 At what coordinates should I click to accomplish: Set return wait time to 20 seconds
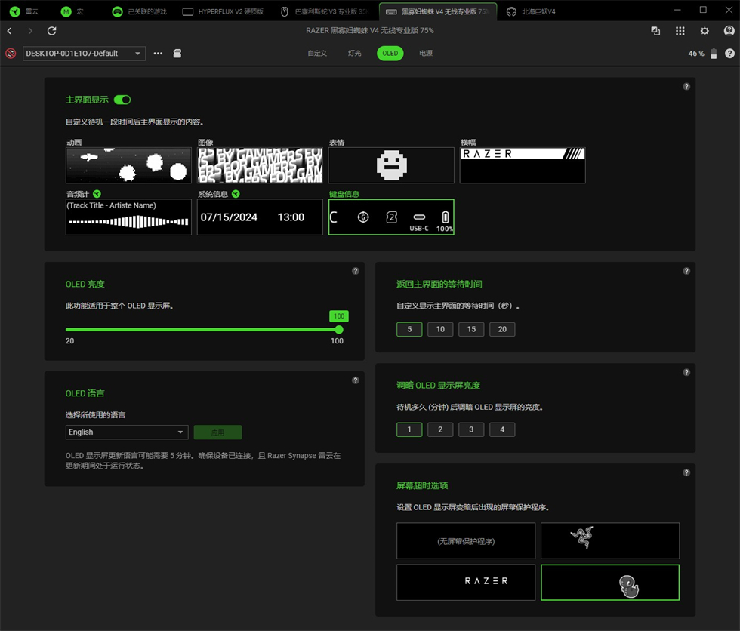[502, 329]
